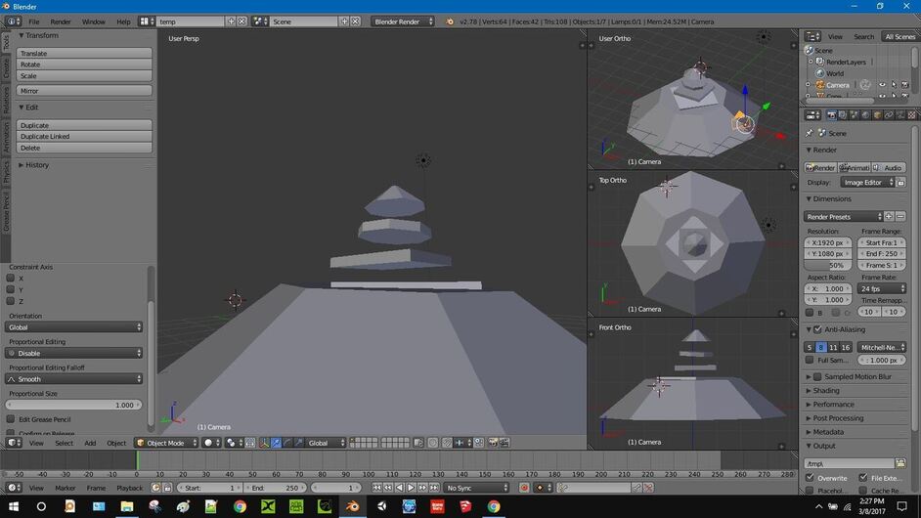Click the timeline record keyframe button
The height and width of the screenshot is (518, 921).
point(524,488)
